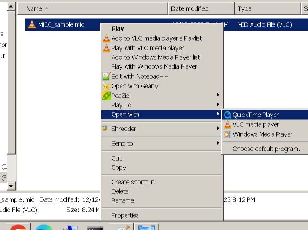Select Create shortcut
Viewport: 308px width, 230px height.
coord(162,182)
